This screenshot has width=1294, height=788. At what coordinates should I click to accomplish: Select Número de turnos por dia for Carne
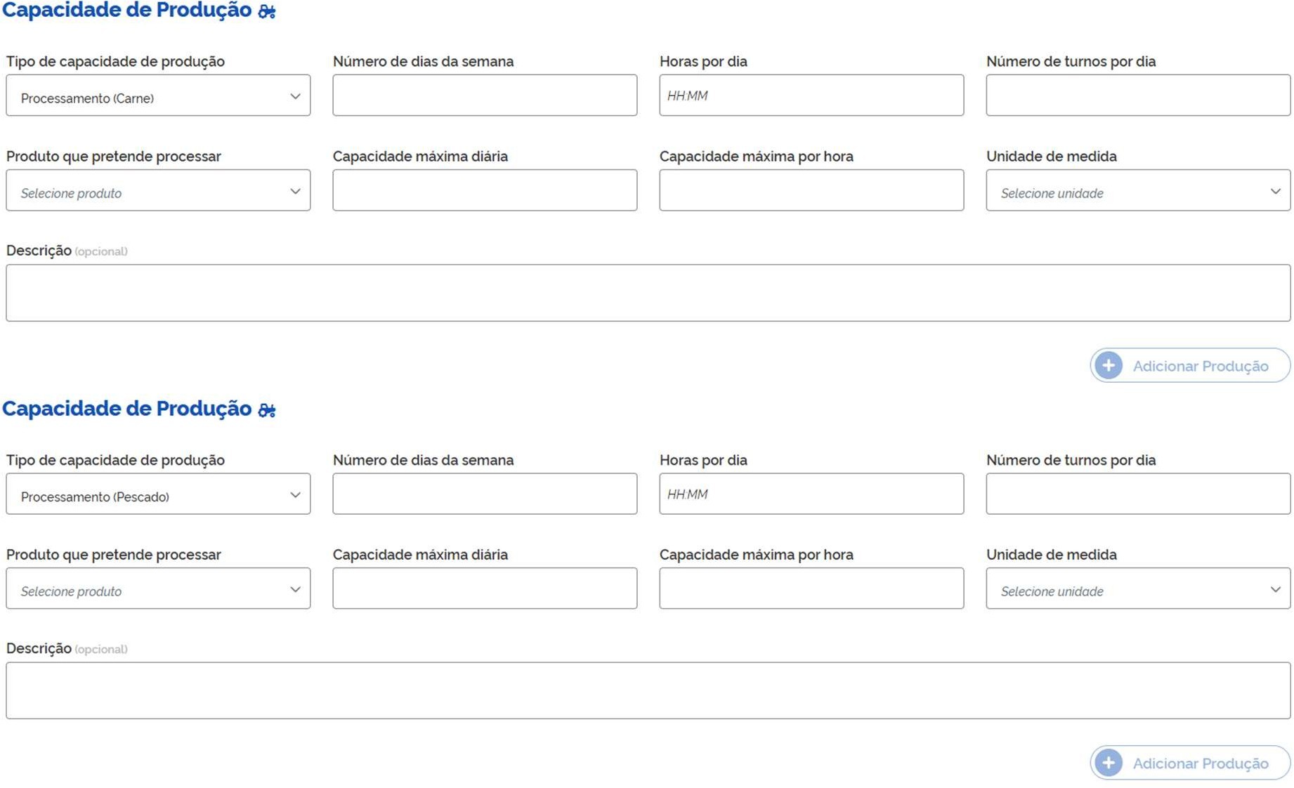(1137, 96)
